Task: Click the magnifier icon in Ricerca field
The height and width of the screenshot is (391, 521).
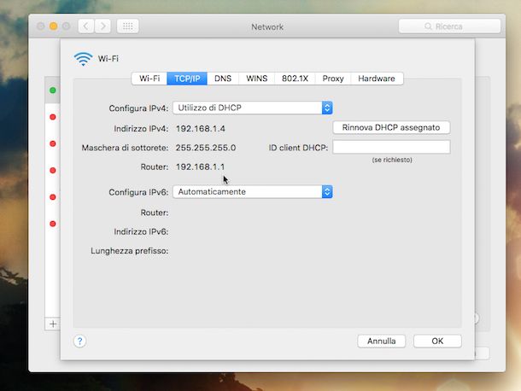Action: click(428, 26)
